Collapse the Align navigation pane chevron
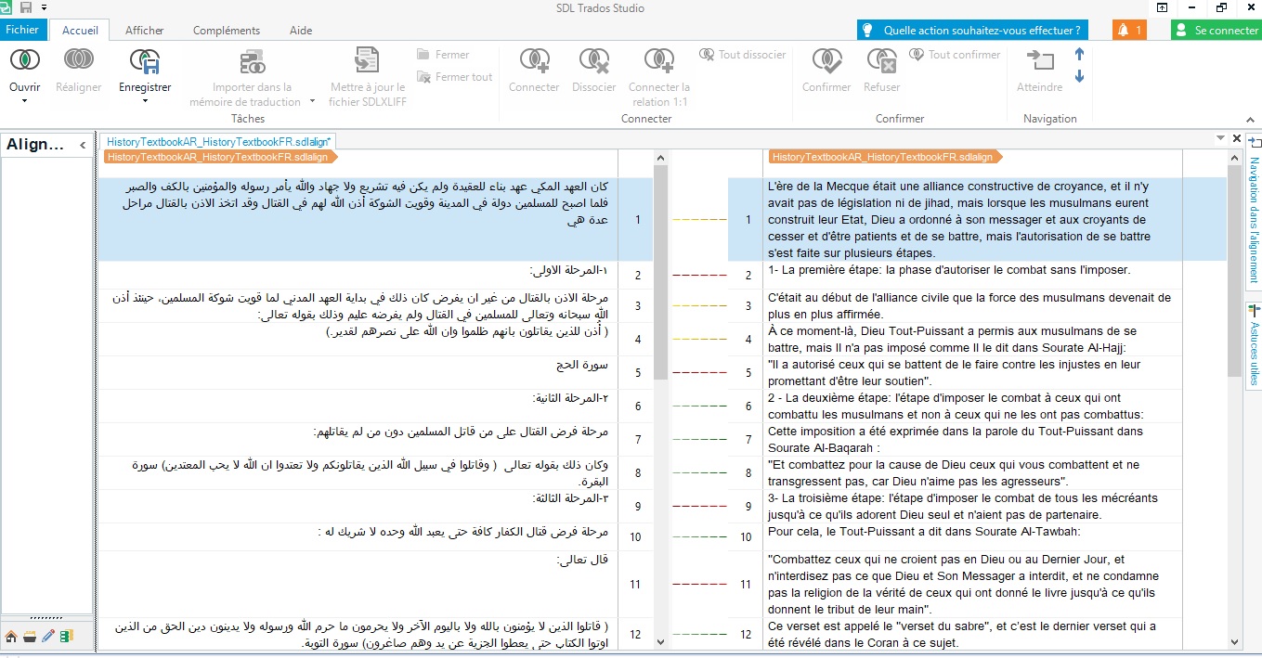The width and height of the screenshot is (1262, 658). coord(83,145)
